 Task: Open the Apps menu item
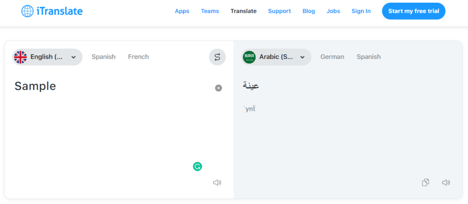182,11
